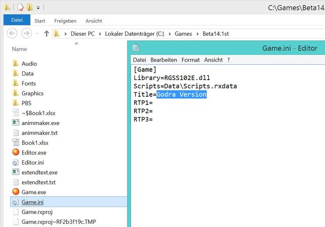Select the Editor.exe application icon
325x227 pixels.
pos(16,152)
